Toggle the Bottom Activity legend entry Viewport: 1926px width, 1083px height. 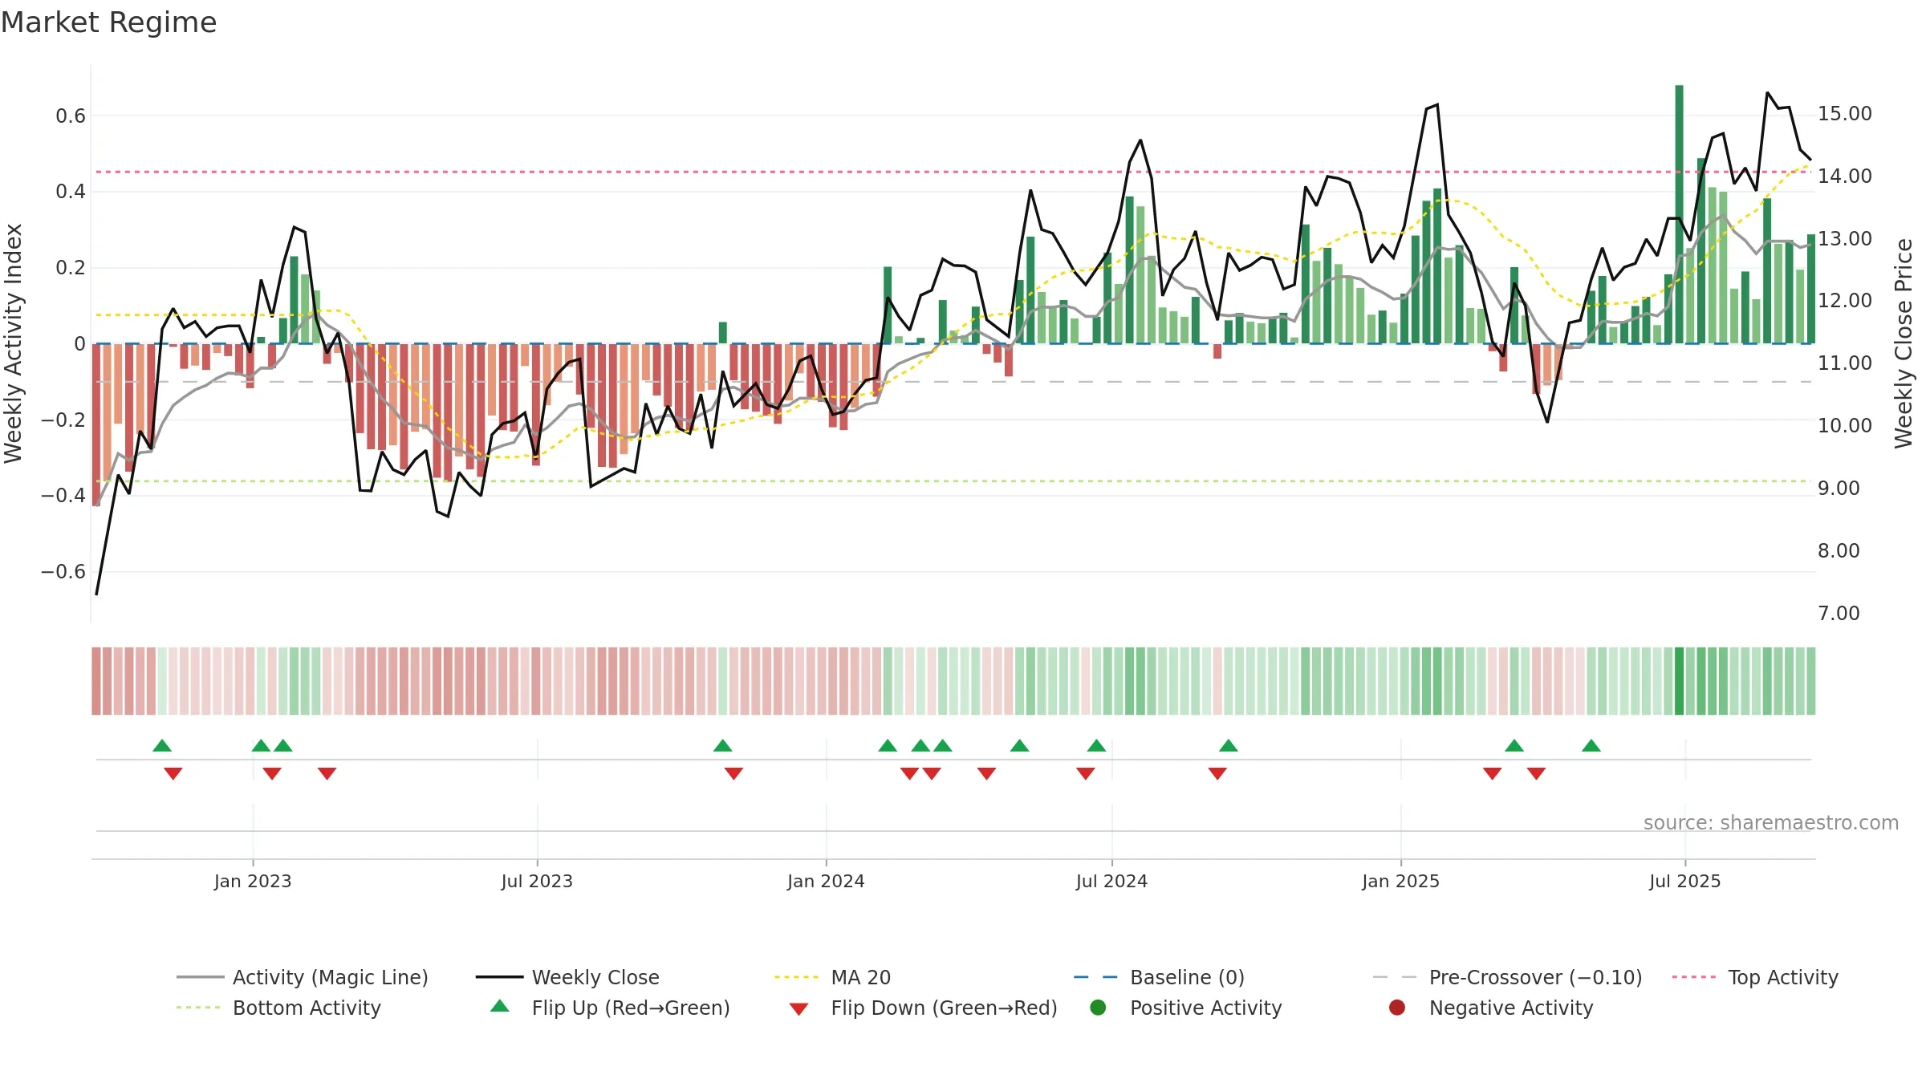278,1008
